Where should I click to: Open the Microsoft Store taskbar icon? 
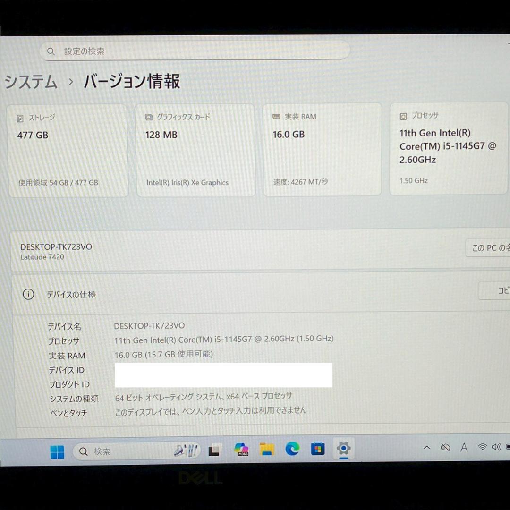pyautogui.click(x=317, y=449)
